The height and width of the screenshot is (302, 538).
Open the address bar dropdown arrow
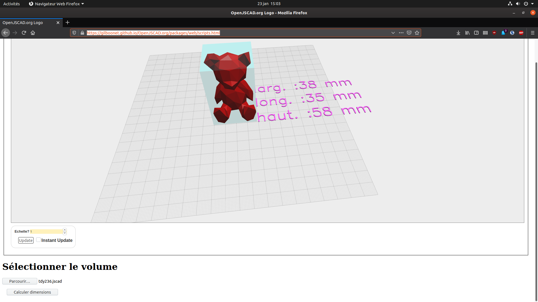(x=393, y=33)
